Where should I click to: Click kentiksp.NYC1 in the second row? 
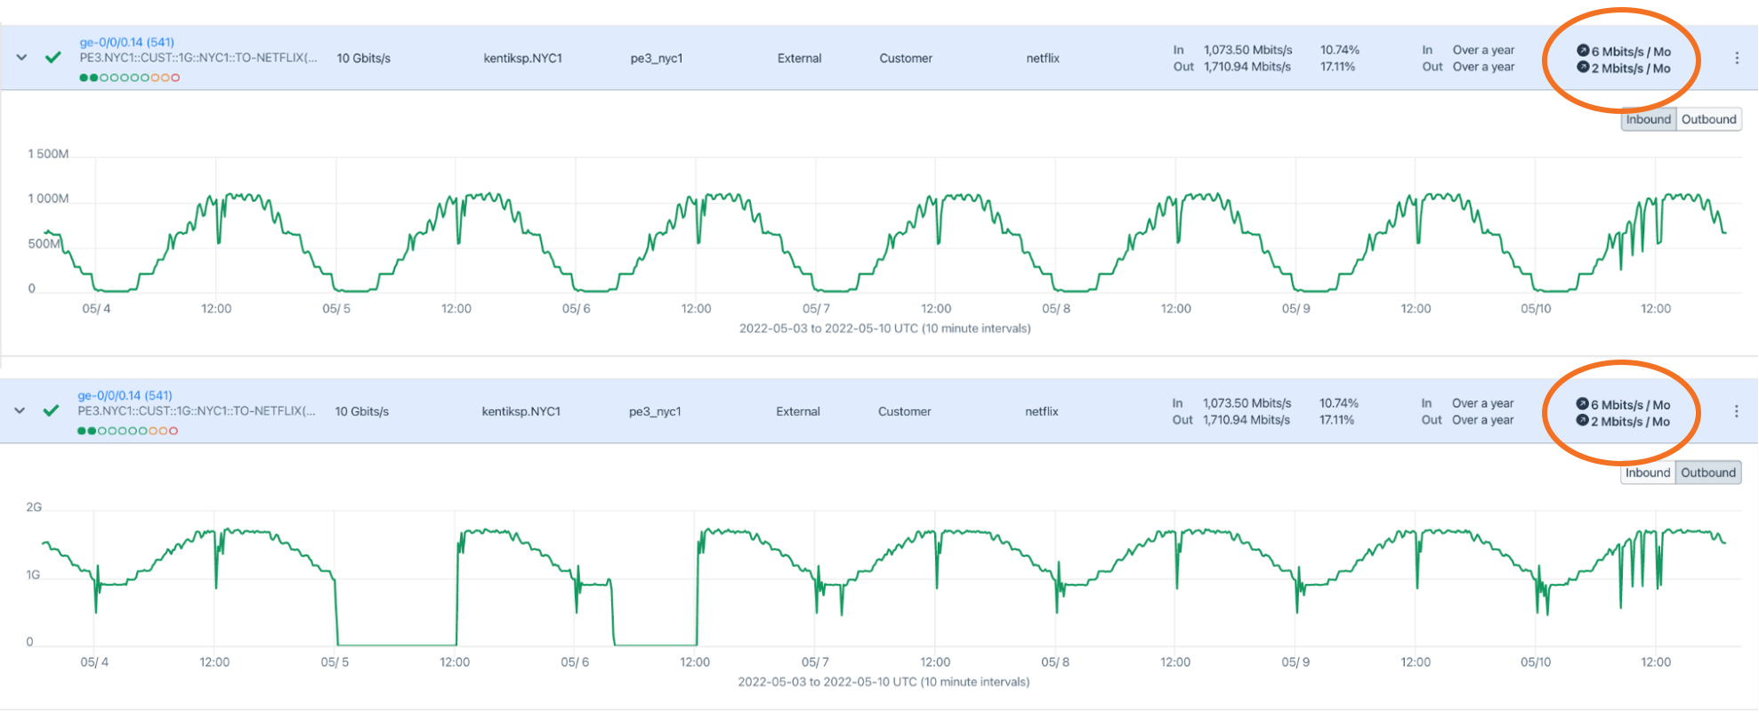tap(521, 412)
